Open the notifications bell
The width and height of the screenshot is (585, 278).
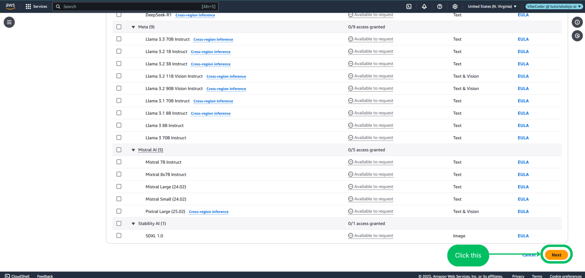pyautogui.click(x=424, y=6)
